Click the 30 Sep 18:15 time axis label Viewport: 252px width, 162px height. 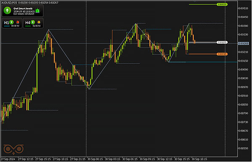tap(199, 159)
